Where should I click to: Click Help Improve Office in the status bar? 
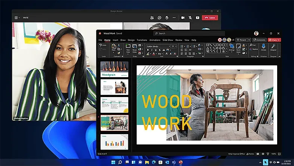[x=236, y=154]
